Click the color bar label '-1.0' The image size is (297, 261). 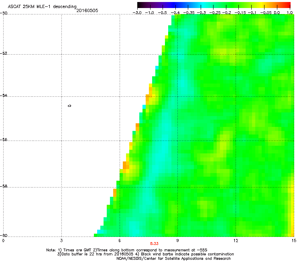coord(150,13)
